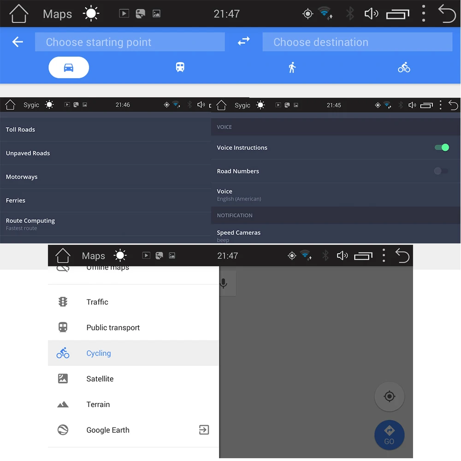The width and height of the screenshot is (461, 461).
Task: Tap volume icon in right Sygic 21:45 bar
Action: pyautogui.click(x=412, y=105)
